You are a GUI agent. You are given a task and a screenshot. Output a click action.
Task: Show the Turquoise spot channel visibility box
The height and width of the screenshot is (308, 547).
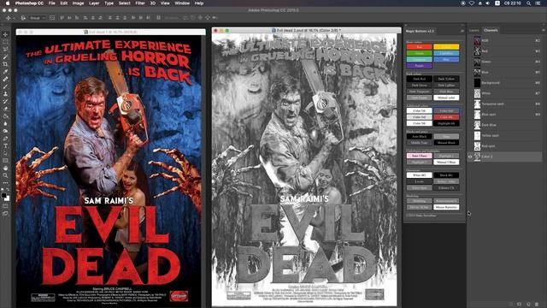click(x=470, y=104)
